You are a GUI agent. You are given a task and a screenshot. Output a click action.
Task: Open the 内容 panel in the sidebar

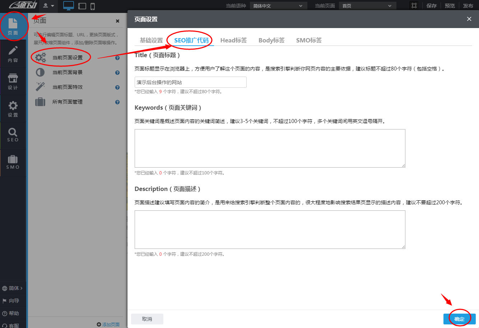click(x=13, y=53)
